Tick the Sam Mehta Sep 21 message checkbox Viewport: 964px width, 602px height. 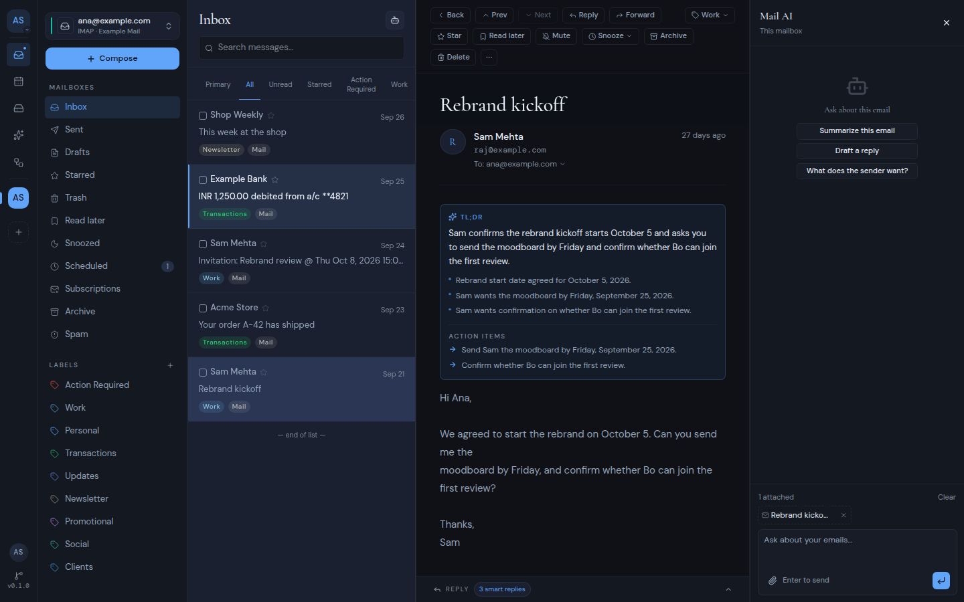[203, 373]
